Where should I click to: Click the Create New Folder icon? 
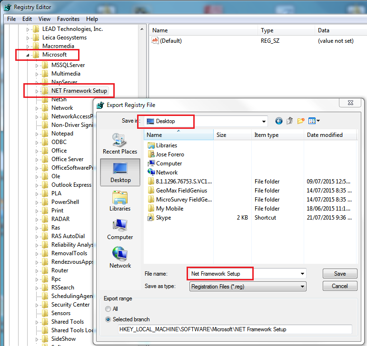pyautogui.click(x=301, y=121)
